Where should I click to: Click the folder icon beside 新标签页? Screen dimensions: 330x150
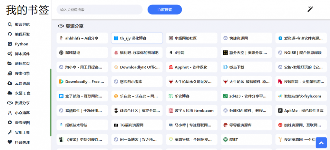pyautogui.click(x=10, y=64)
